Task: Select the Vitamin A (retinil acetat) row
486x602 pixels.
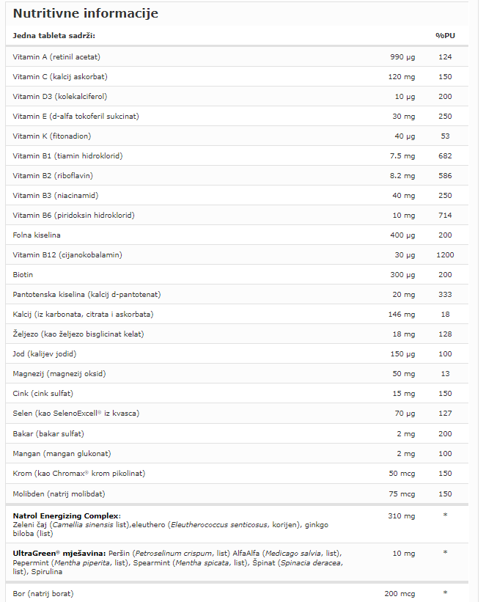Action: (x=237, y=56)
